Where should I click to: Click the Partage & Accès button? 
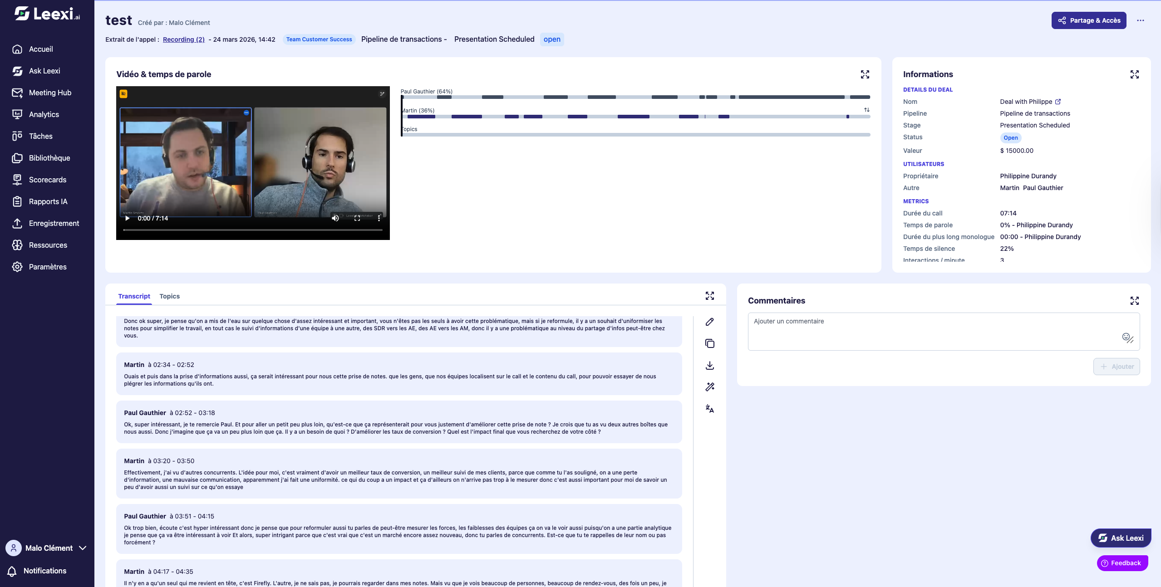coord(1088,20)
